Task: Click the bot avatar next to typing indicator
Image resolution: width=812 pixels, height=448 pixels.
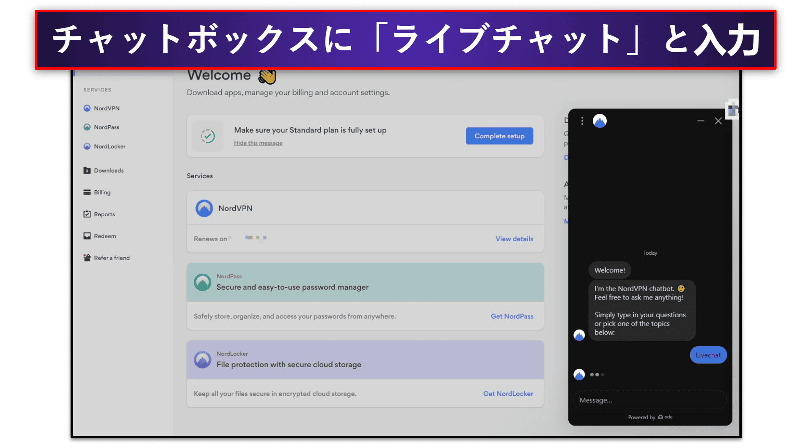Action: tap(579, 374)
